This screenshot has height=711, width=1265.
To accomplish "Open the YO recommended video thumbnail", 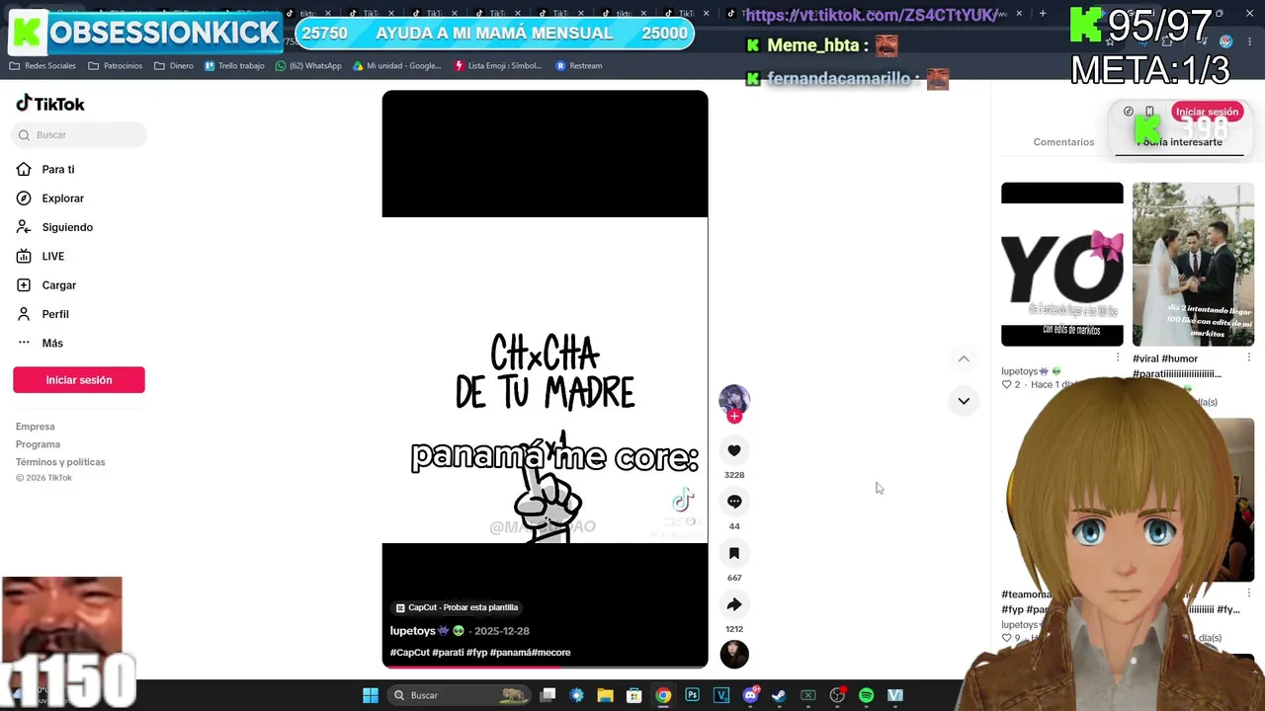I will [1062, 264].
